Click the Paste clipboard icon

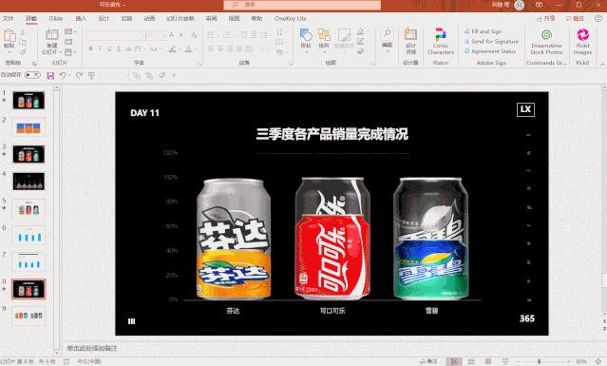pos(9,35)
